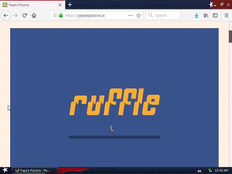Click the green secure connection padlock
The width and height of the screenshot is (232, 174).
[x=61, y=15]
